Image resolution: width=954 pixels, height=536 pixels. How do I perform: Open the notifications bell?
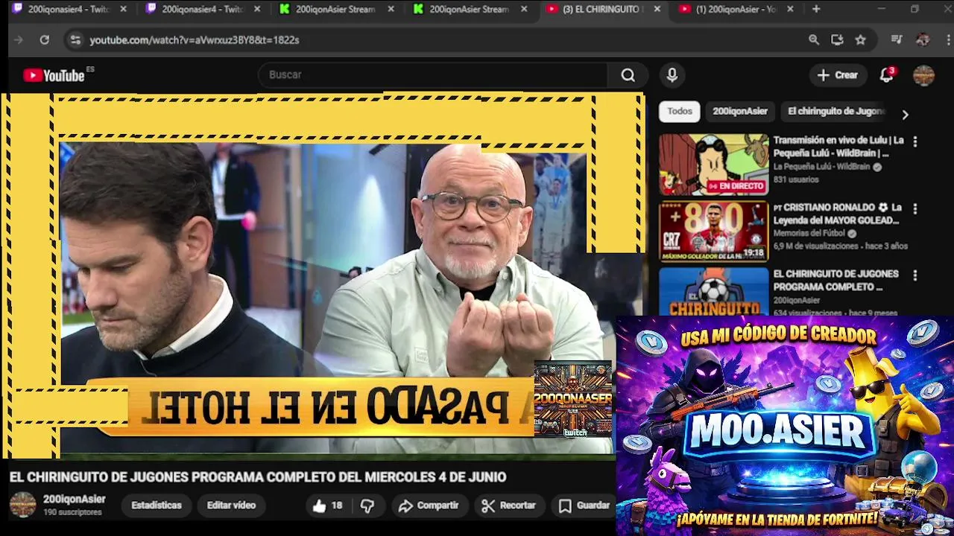tap(886, 75)
